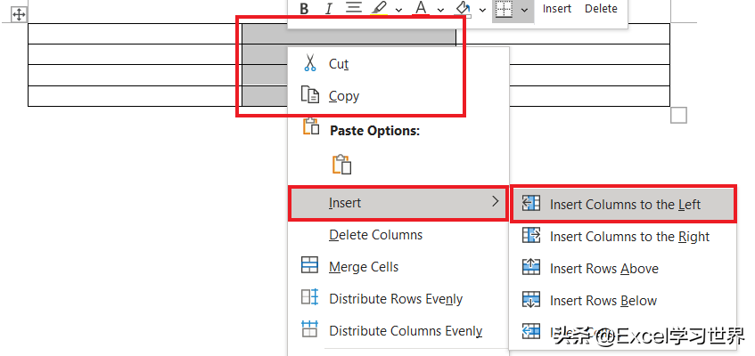Viewport: 755px width, 356px height.
Task: Click the table move handle
Action: coord(19,15)
